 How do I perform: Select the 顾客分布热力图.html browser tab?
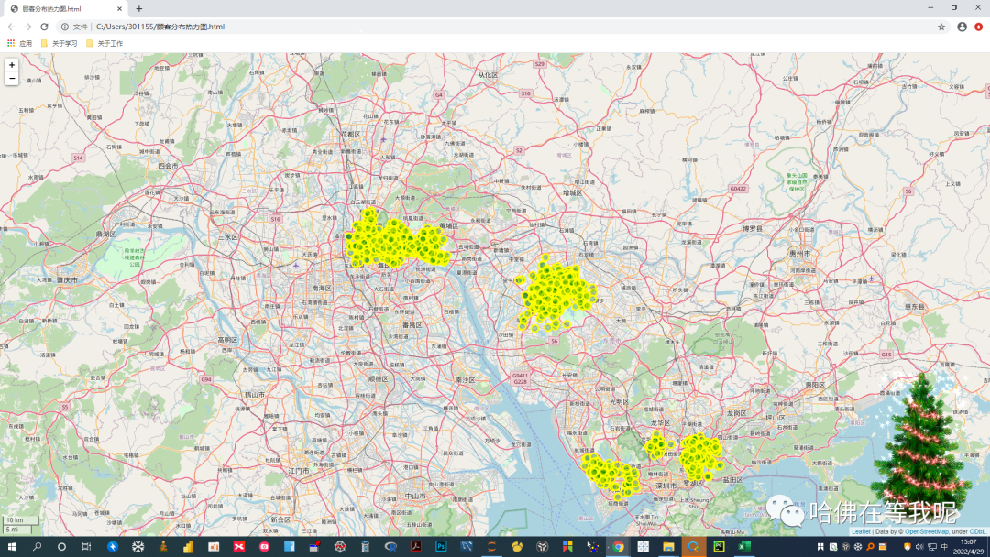point(65,9)
